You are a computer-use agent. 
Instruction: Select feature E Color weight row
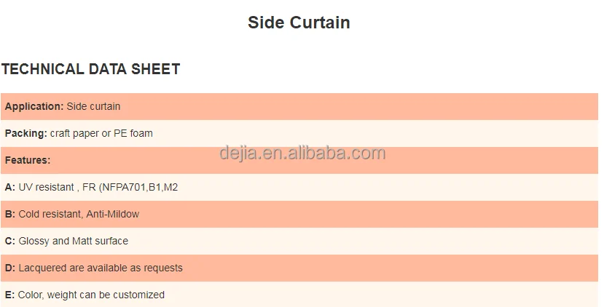[299, 295]
